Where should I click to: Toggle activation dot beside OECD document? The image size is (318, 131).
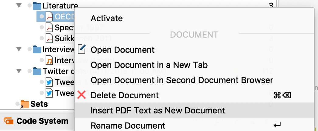[42, 16]
